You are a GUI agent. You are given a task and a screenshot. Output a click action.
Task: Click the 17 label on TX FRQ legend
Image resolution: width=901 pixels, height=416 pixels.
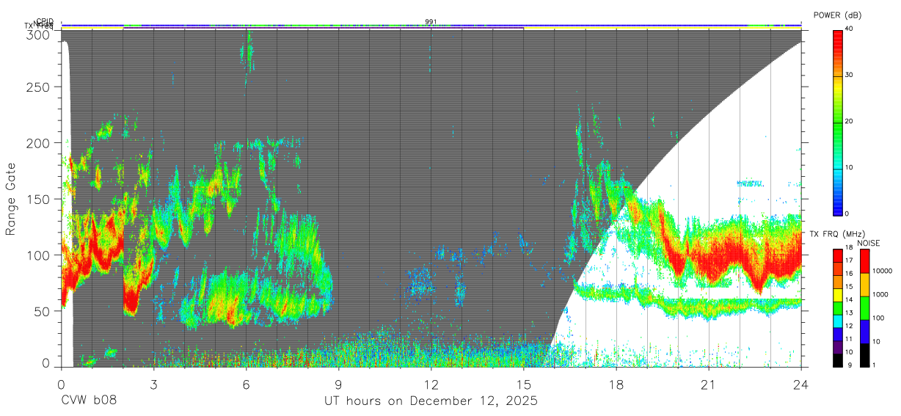[849, 260]
